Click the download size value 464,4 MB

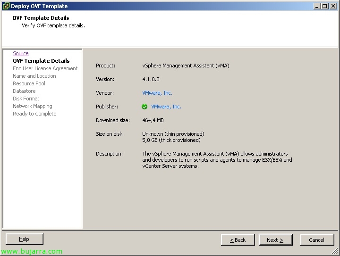(153, 120)
